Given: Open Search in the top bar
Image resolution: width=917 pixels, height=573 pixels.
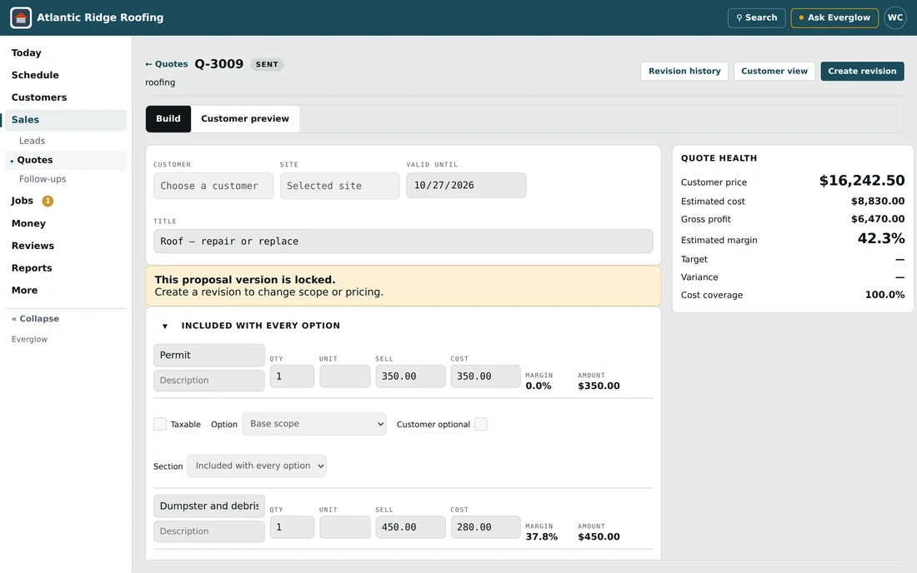Looking at the screenshot, I should pos(756,17).
